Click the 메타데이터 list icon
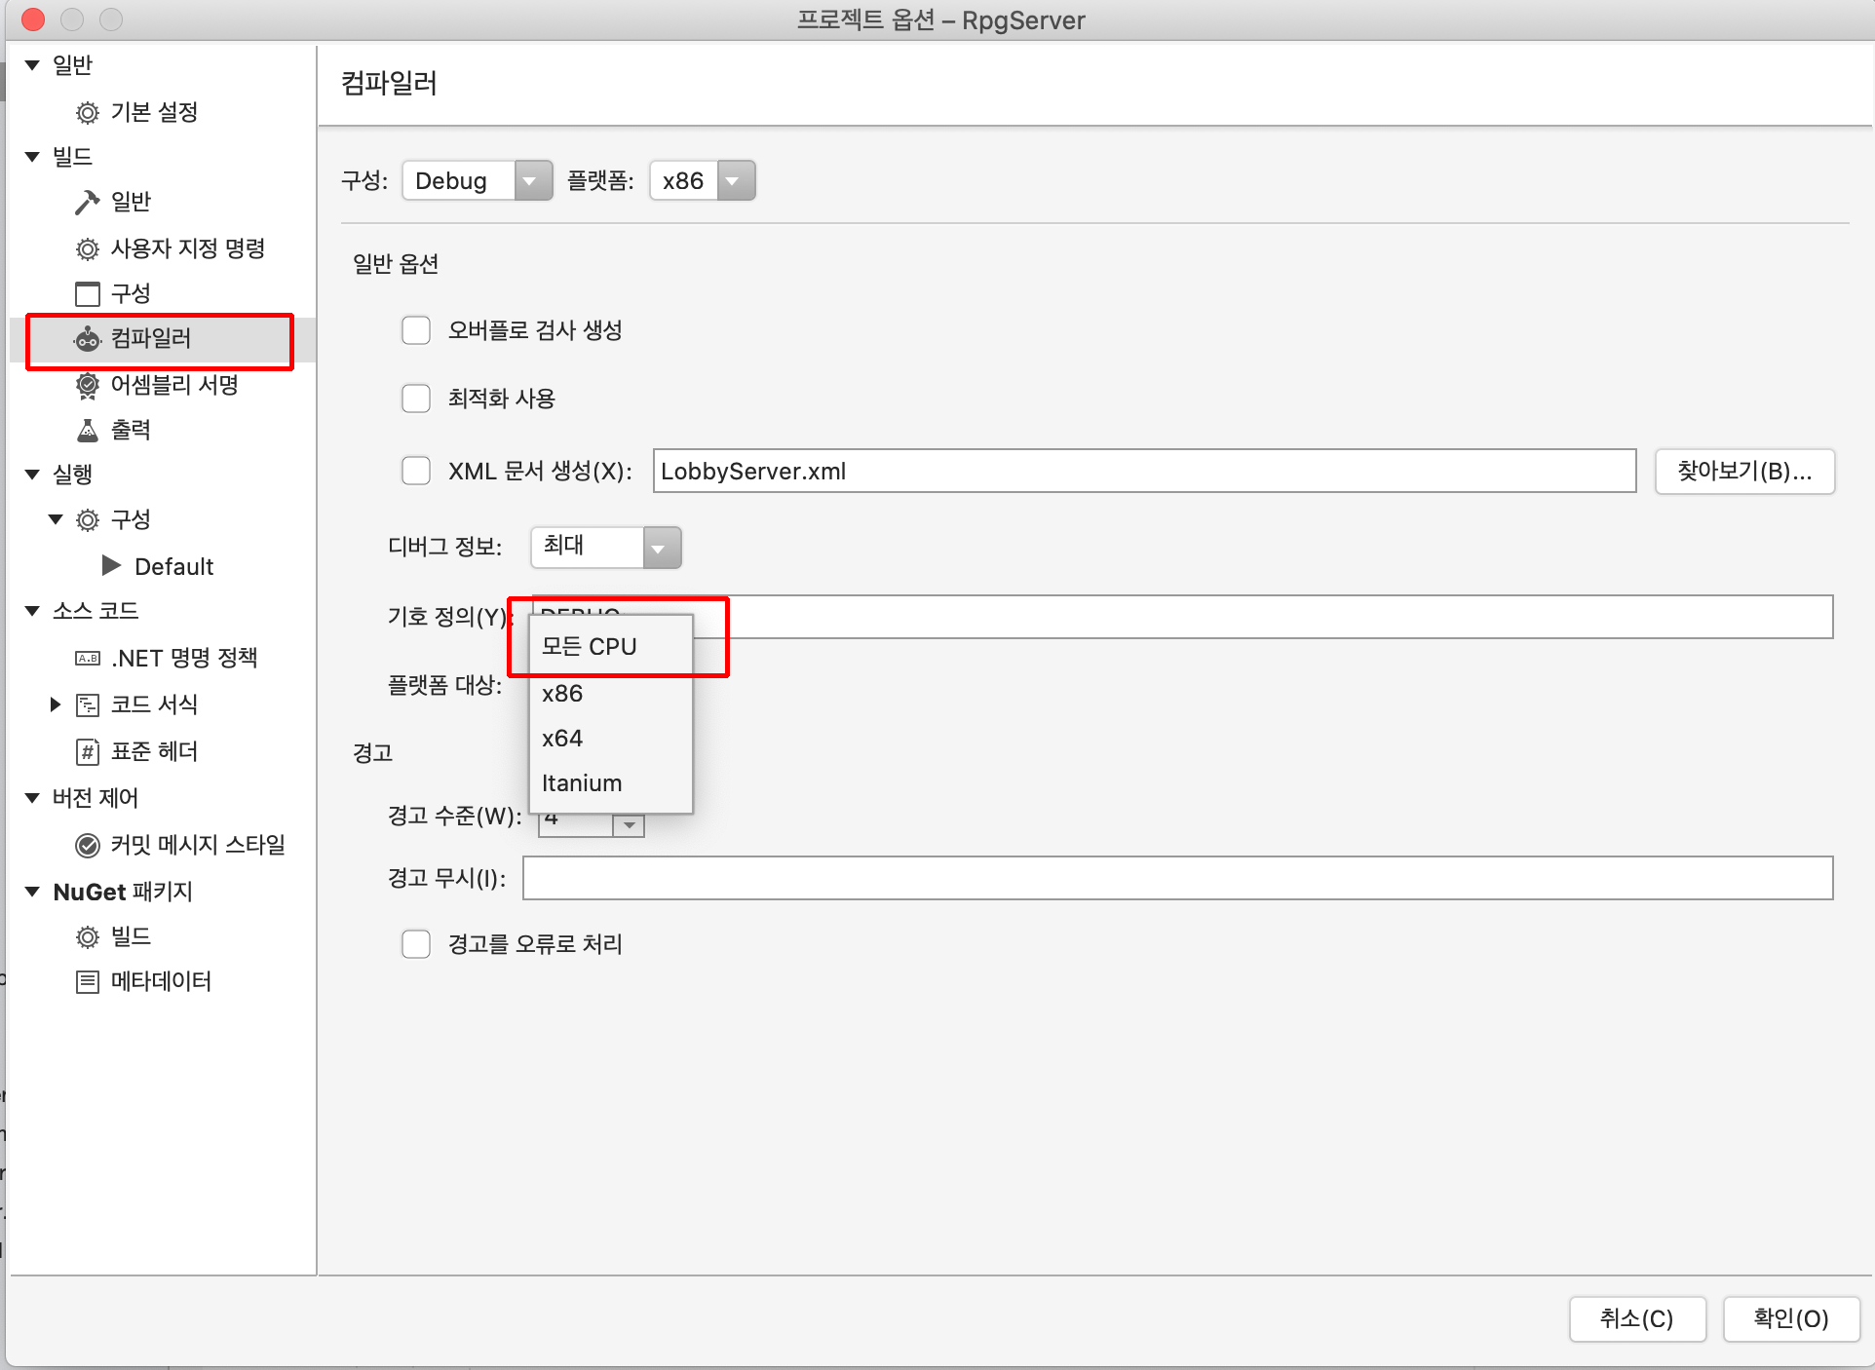The height and width of the screenshot is (1370, 1875). (88, 981)
